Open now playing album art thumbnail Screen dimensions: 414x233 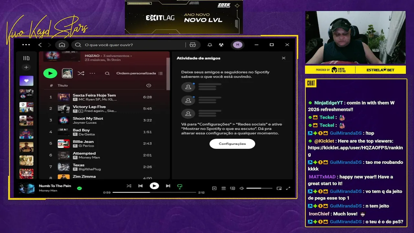pos(27,188)
